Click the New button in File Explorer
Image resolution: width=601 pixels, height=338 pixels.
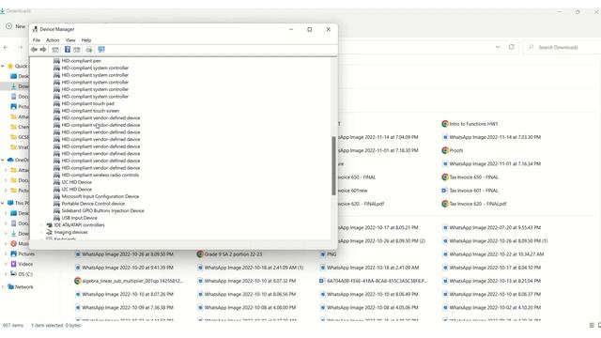point(16,26)
